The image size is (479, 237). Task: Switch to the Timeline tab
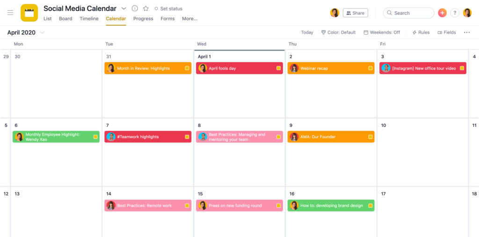pos(89,19)
